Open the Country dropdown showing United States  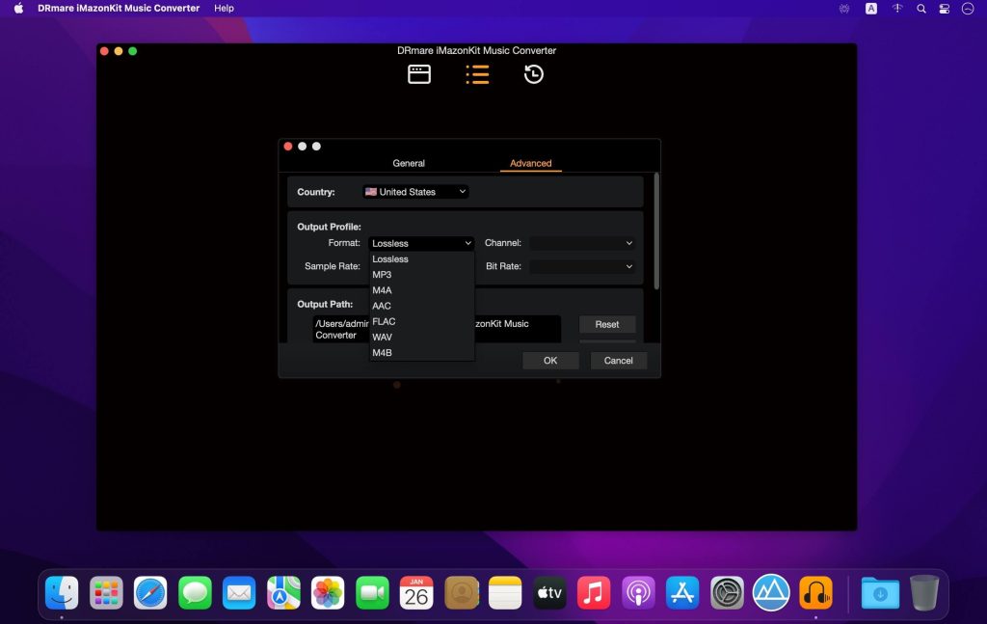click(x=415, y=191)
